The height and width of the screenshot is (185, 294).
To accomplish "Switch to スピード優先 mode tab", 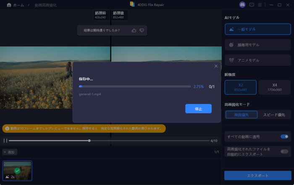I will (274, 115).
